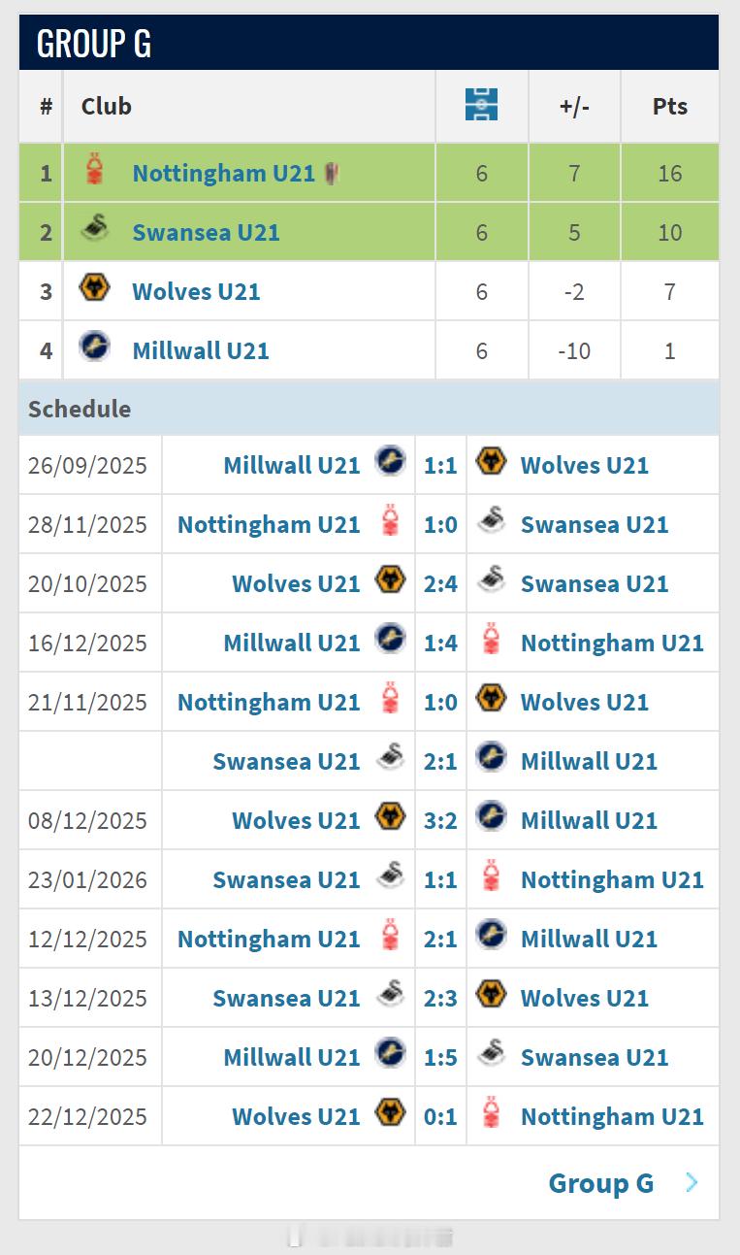The height and width of the screenshot is (1255, 740).
Task: Click Millwall crest in the 26/09/2025 fixture
Action: click(x=391, y=461)
